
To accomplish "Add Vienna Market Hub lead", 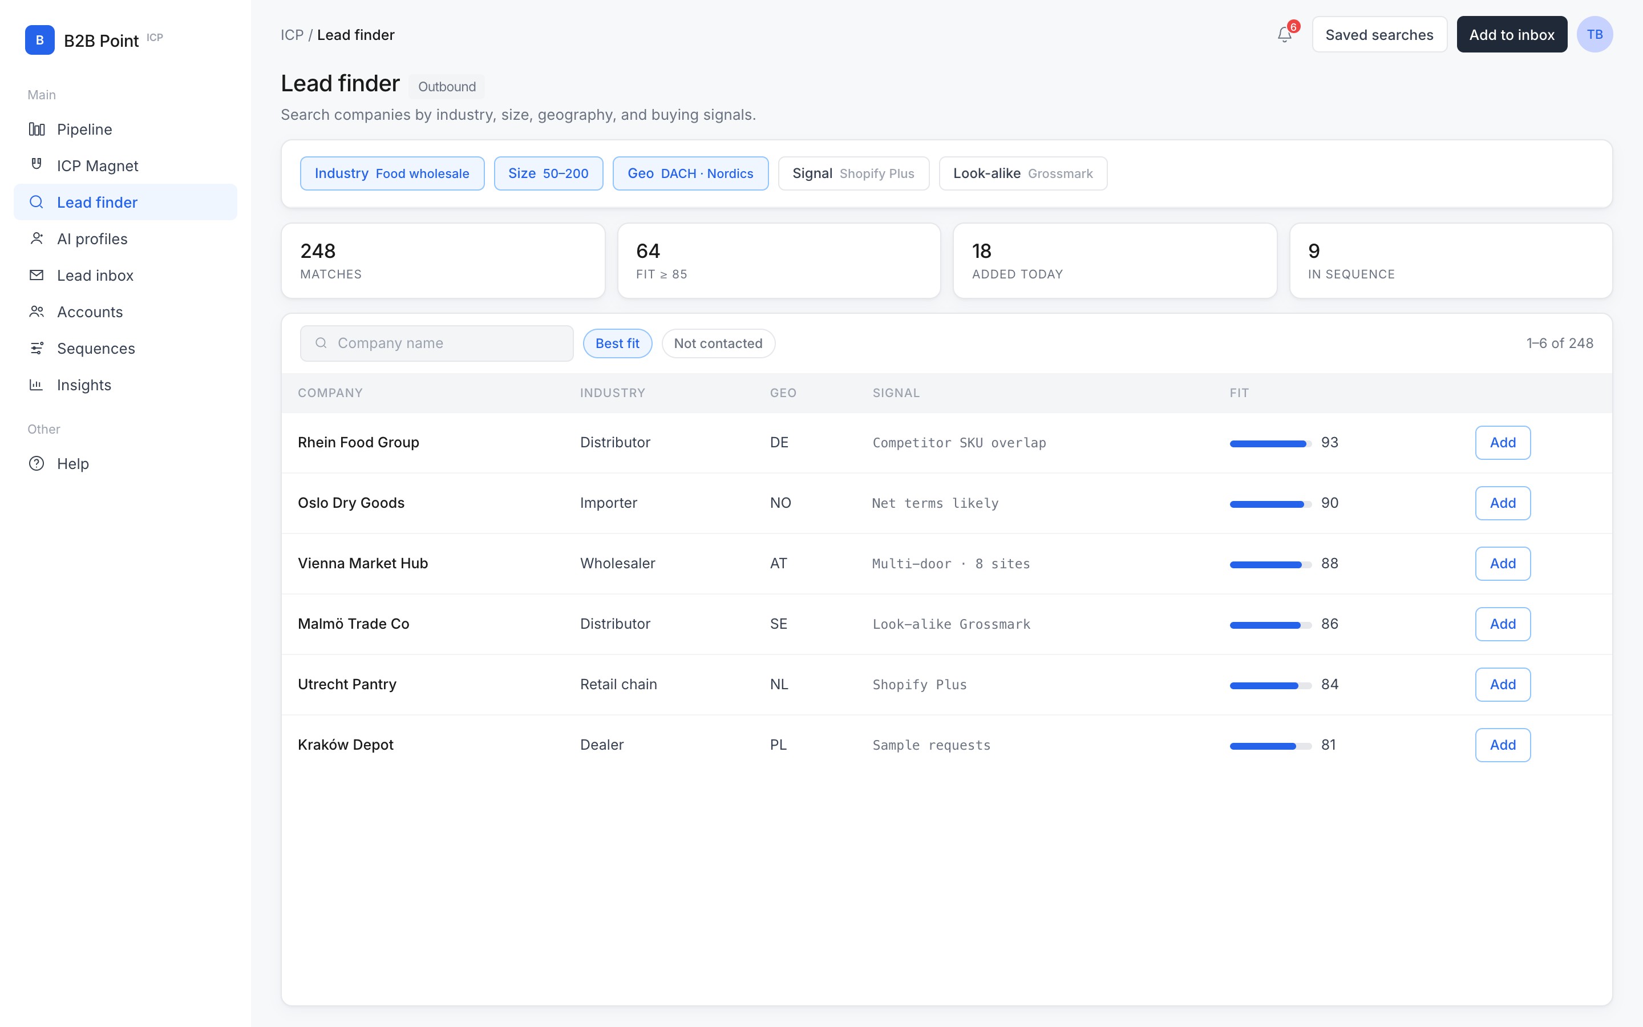I will 1503,563.
